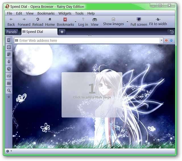Toggle the Panels button
The width and height of the screenshot is (182, 161).
tap(11, 32)
